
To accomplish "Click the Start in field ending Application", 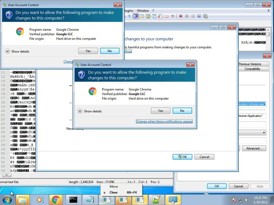I will [x=252, y=116].
